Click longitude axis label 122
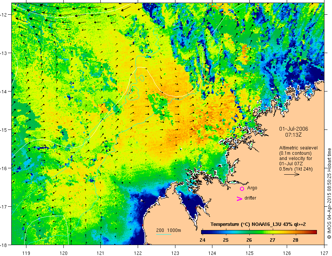 [x=138, y=253]
